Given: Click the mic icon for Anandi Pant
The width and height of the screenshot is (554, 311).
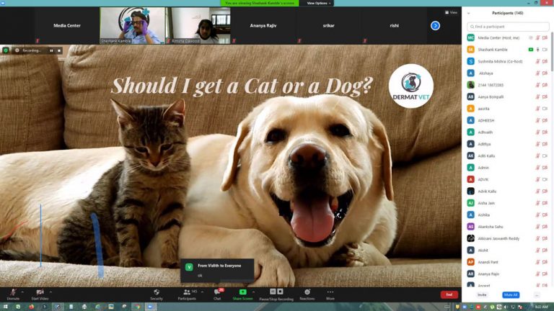Looking at the screenshot, I should pyautogui.click(x=537, y=262).
